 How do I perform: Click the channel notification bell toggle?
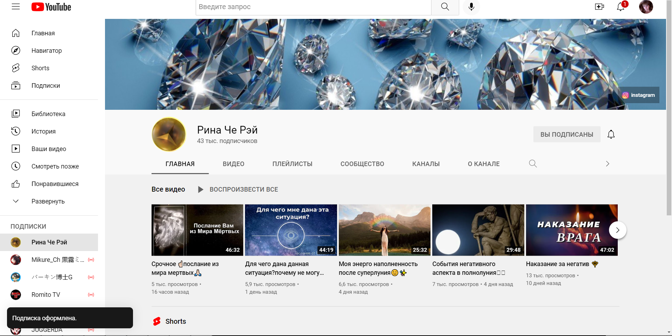click(x=611, y=134)
